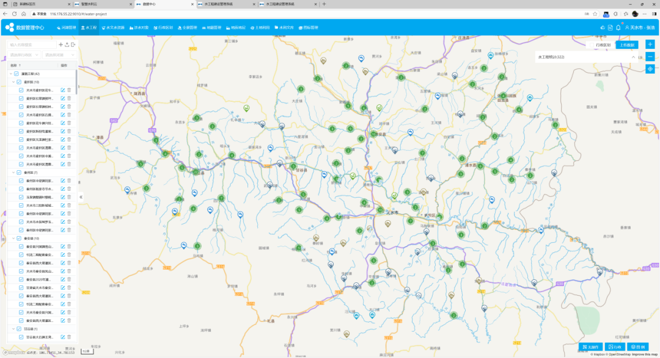The image size is (660, 358).
Task: Select the 水文水资源 navigation menu
Action: point(112,27)
